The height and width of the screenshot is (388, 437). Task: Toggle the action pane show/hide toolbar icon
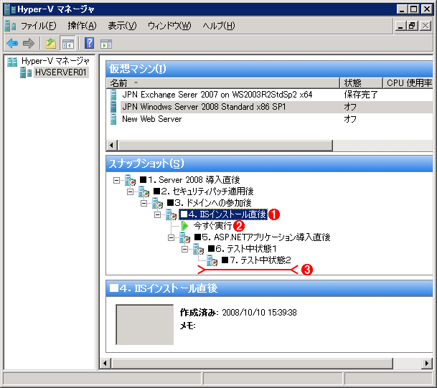pyautogui.click(x=106, y=44)
